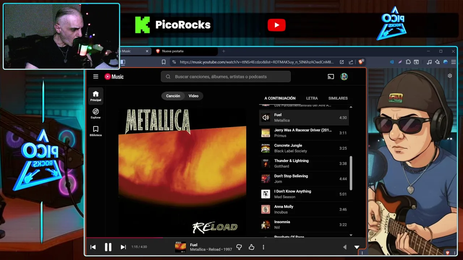
Task: Click the media control music note icon
Action: click(429, 62)
